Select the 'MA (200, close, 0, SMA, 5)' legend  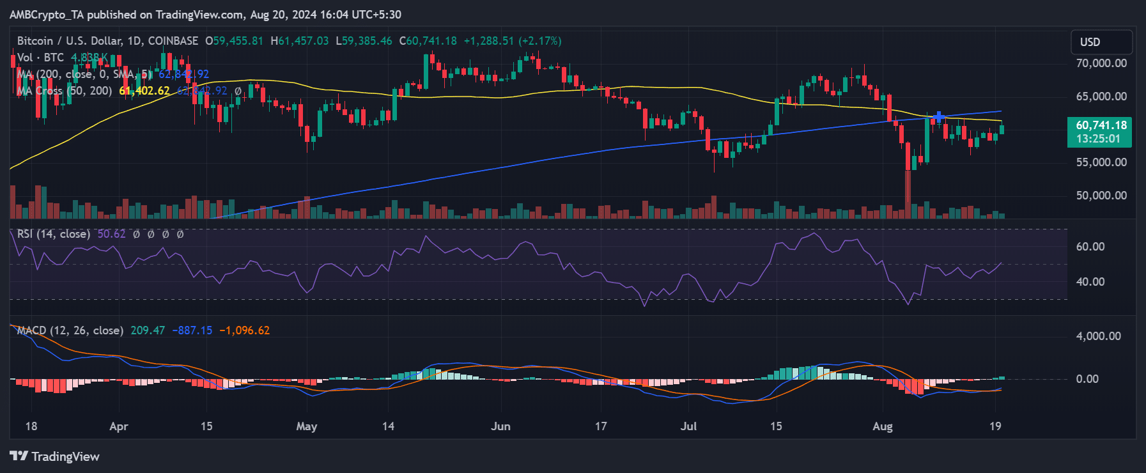(84, 74)
